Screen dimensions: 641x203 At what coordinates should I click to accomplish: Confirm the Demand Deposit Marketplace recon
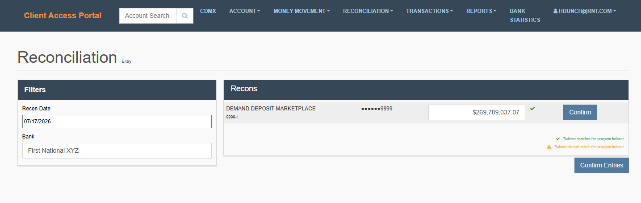[x=580, y=112]
